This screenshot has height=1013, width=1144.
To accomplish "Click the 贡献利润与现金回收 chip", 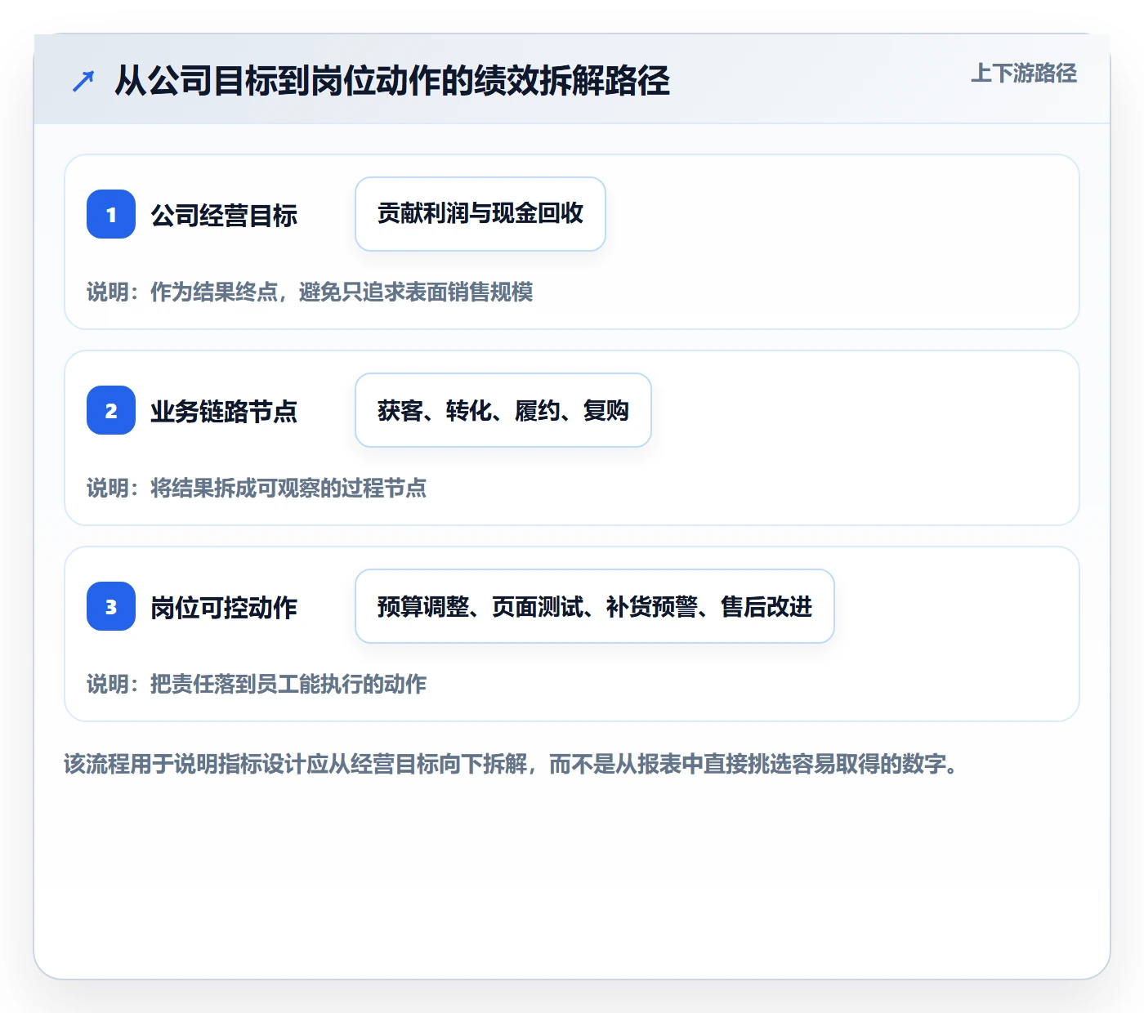I will point(480,214).
